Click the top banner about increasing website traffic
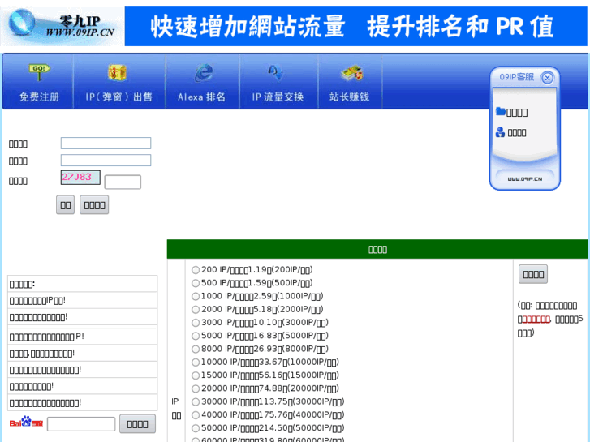Image resolution: width=590 pixels, height=442 pixels. [x=355, y=26]
